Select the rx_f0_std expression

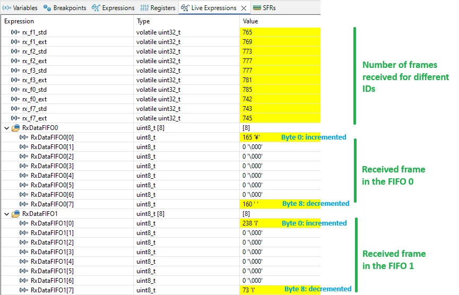click(34, 90)
